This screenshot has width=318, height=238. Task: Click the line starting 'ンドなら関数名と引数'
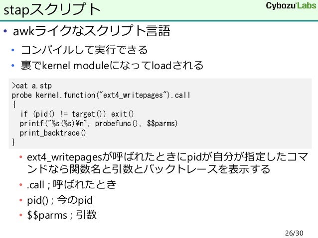click(149, 169)
